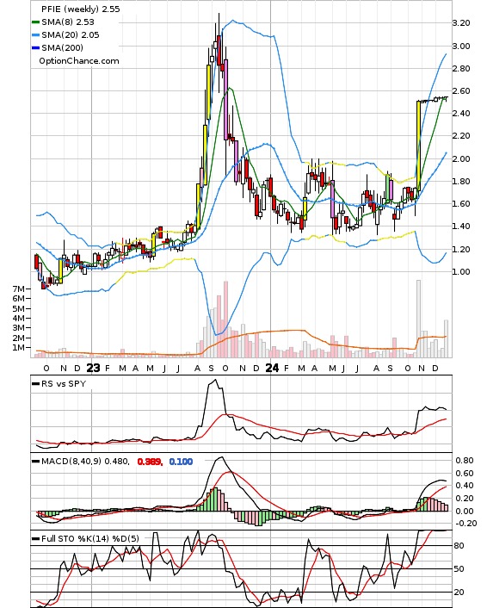
Task: Click the 7M volume axis label
Action: 18,288
